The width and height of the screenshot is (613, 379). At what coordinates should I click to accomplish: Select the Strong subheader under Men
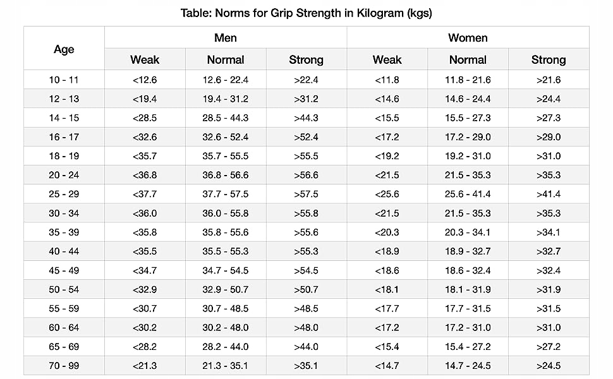[306, 60]
